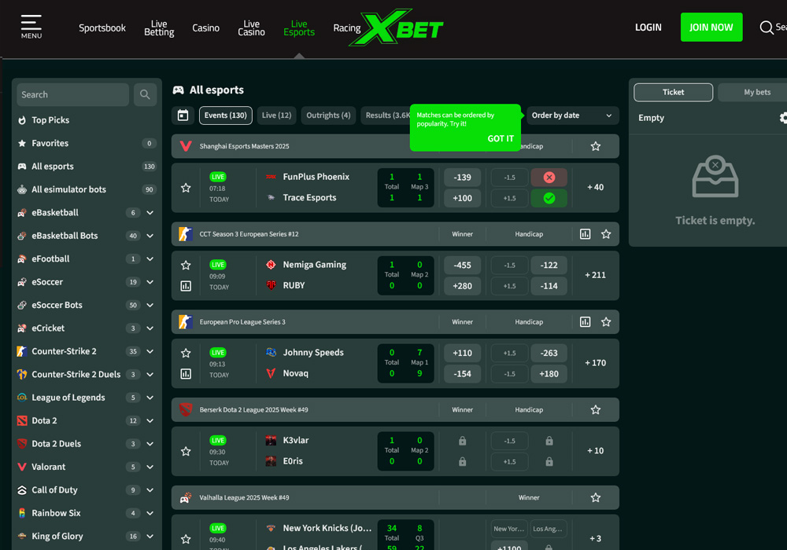Open ticket settings gear icon

tap(783, 118)
